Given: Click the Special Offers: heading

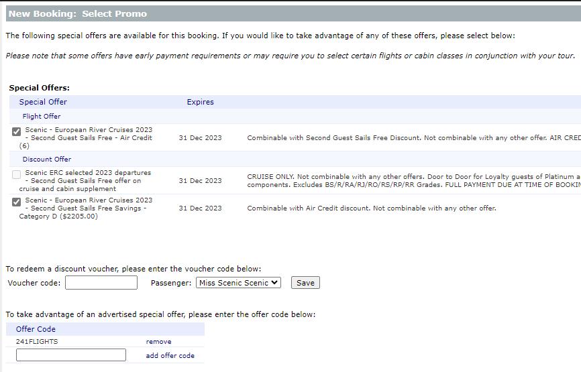Looking at the screenshot, I should coord(40,88).
